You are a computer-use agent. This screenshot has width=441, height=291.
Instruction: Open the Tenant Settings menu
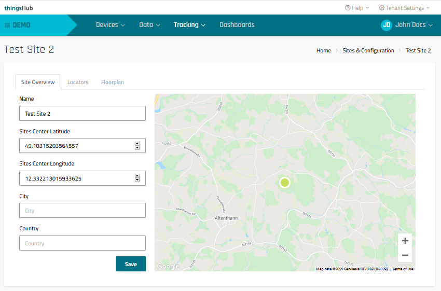pos(404,8)
